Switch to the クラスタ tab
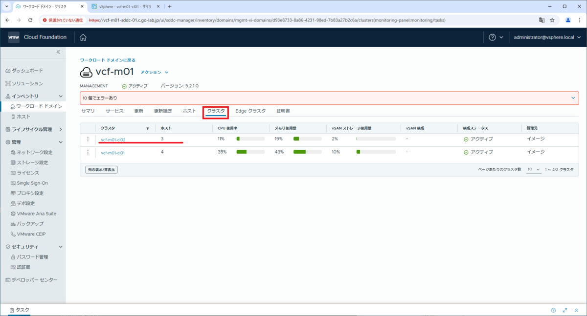The width and height of the screenshot is (587, 316). pos(216,111)
